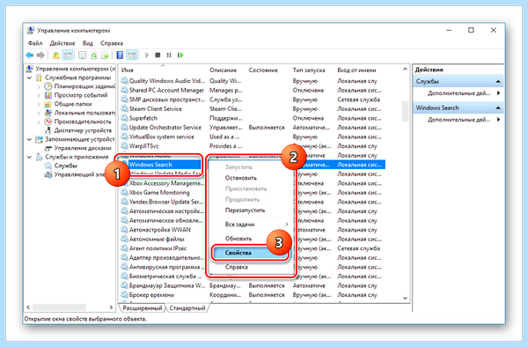Collapse the Windows Search section in Действия pane

[x=498, y=107]
